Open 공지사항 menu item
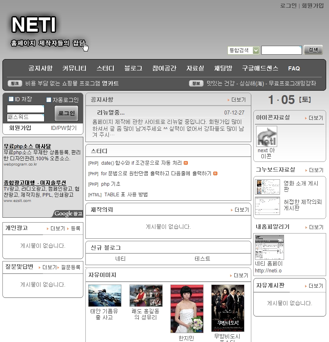 [40, 68]
